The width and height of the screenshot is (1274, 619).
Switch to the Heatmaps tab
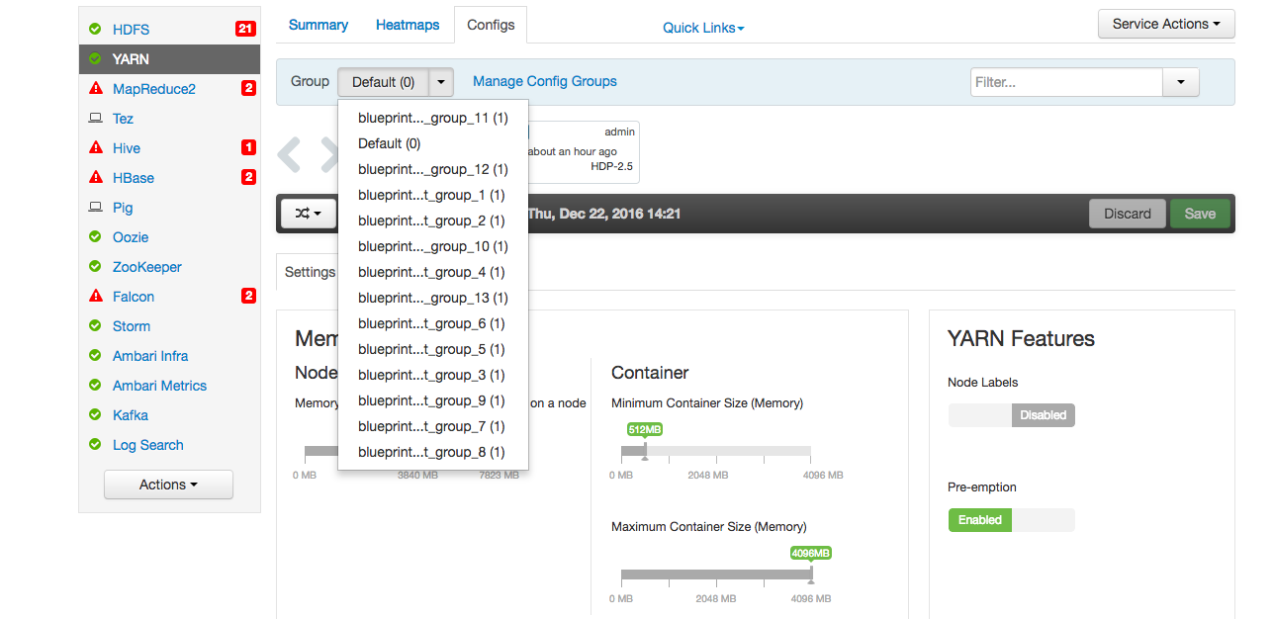407,24
